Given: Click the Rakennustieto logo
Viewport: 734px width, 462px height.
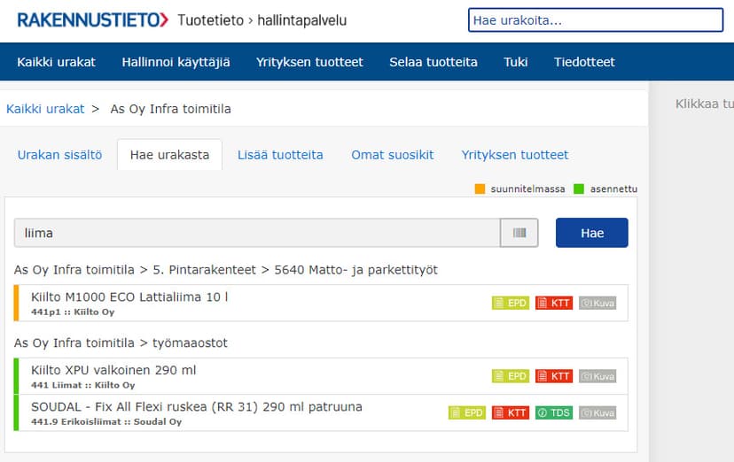Looking at the screenshot, I should pyautogui.click(x=93, y=20).
